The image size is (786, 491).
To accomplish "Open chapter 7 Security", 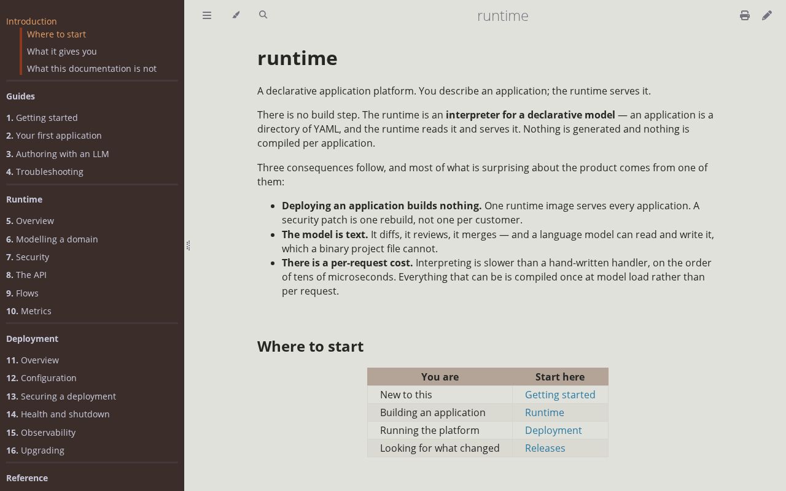I will click(28, 257).
